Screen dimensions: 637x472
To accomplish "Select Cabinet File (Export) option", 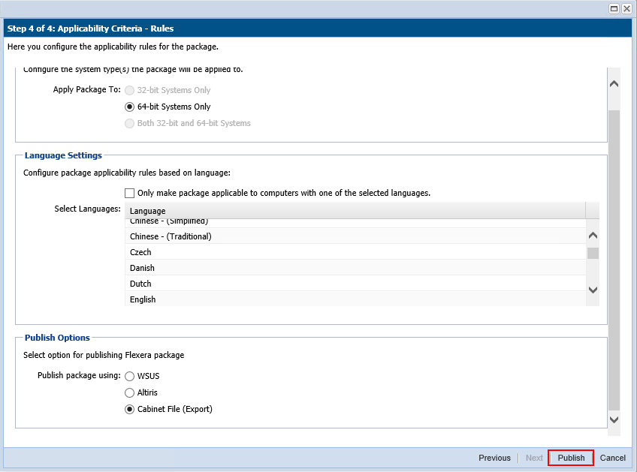I will point(130,409).
